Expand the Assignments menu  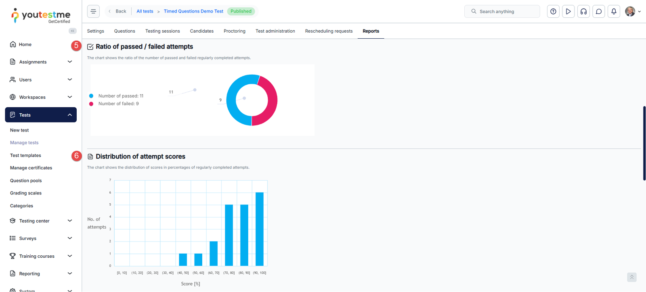(40, 62)
